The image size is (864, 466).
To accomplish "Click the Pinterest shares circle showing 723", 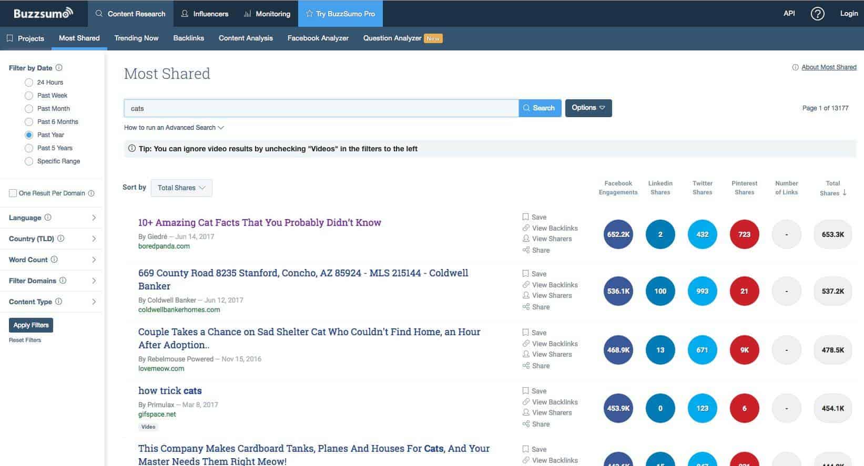I will [x=745, y=234].
